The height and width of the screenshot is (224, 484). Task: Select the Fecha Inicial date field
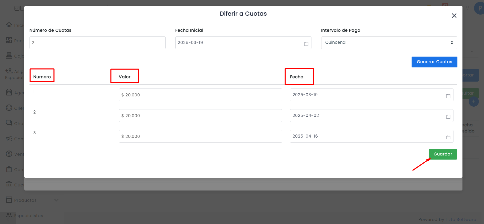[243, 43]
